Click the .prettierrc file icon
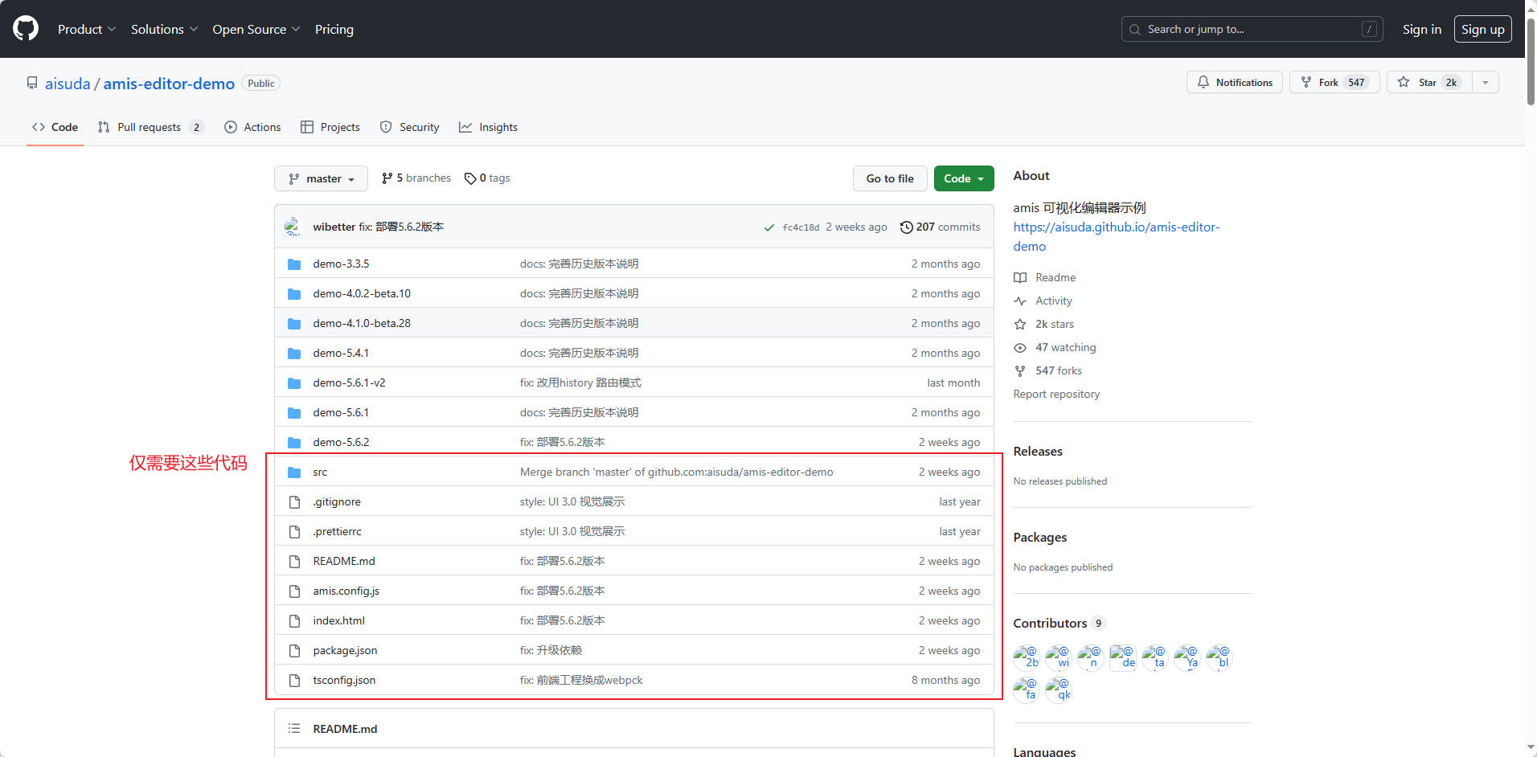This screenshot has width=1537, height=757. point(294,531)
